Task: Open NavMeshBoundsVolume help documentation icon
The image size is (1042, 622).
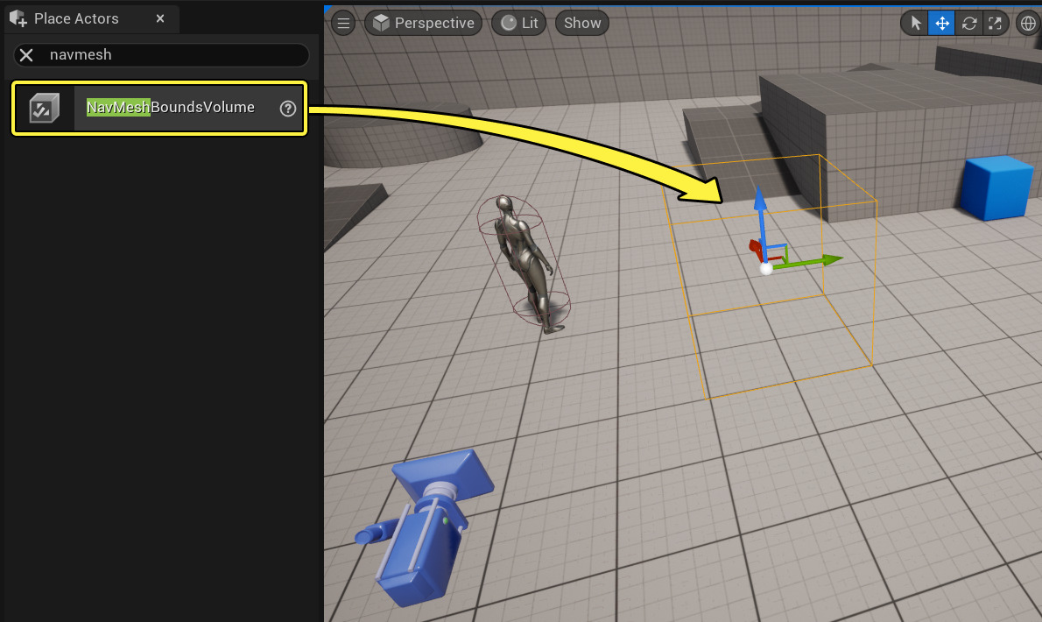Action: point(288,109)
